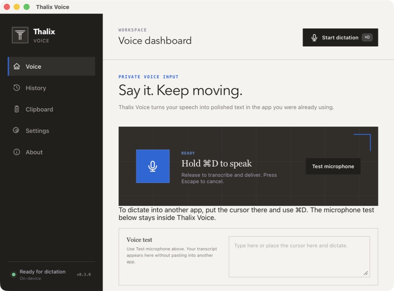Click the Test microphone button

pos(333,166)
